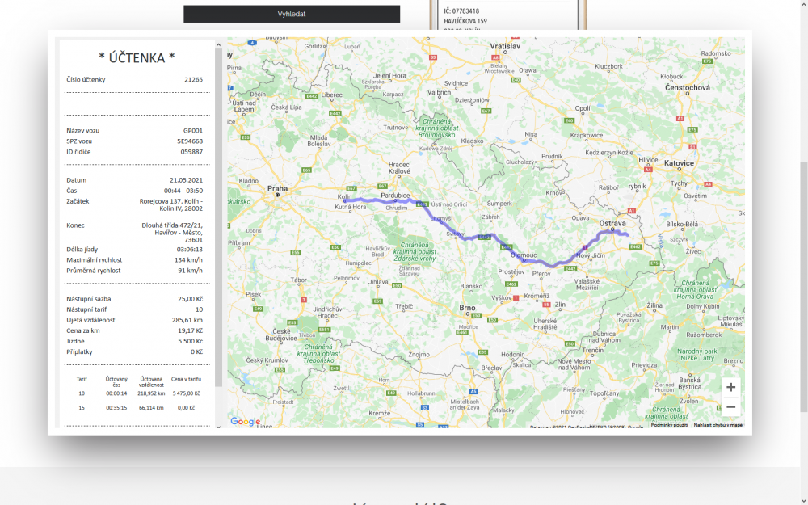Click Kolín route start on map

(345, 199)
